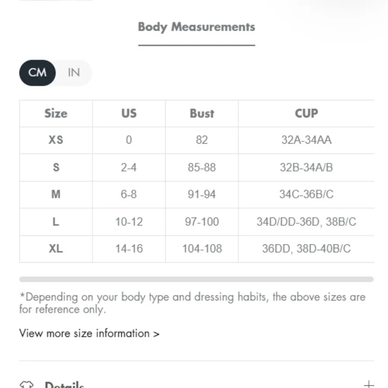The image size is (388, 388).
Task: Switch measurements to IN units
Action: click(74, 73)
